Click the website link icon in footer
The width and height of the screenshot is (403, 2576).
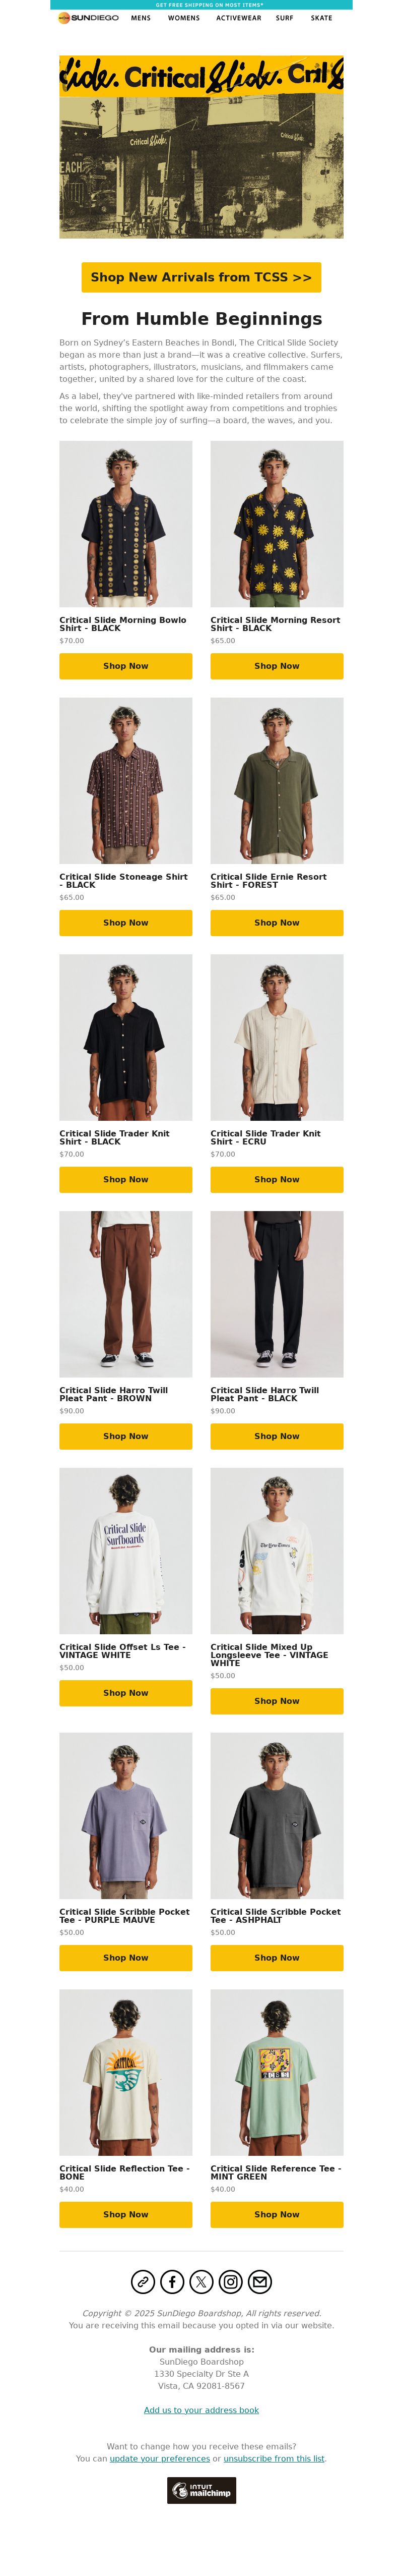coord(143,2281)
